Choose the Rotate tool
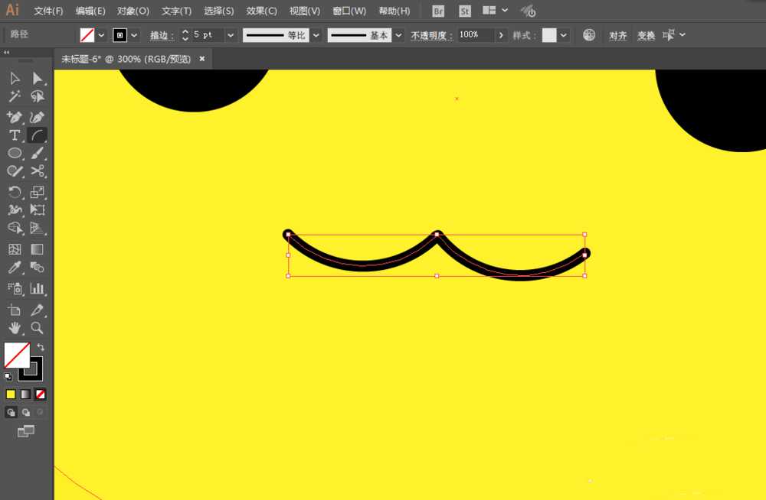Screen dimensions: 766x500 (14, 193)
